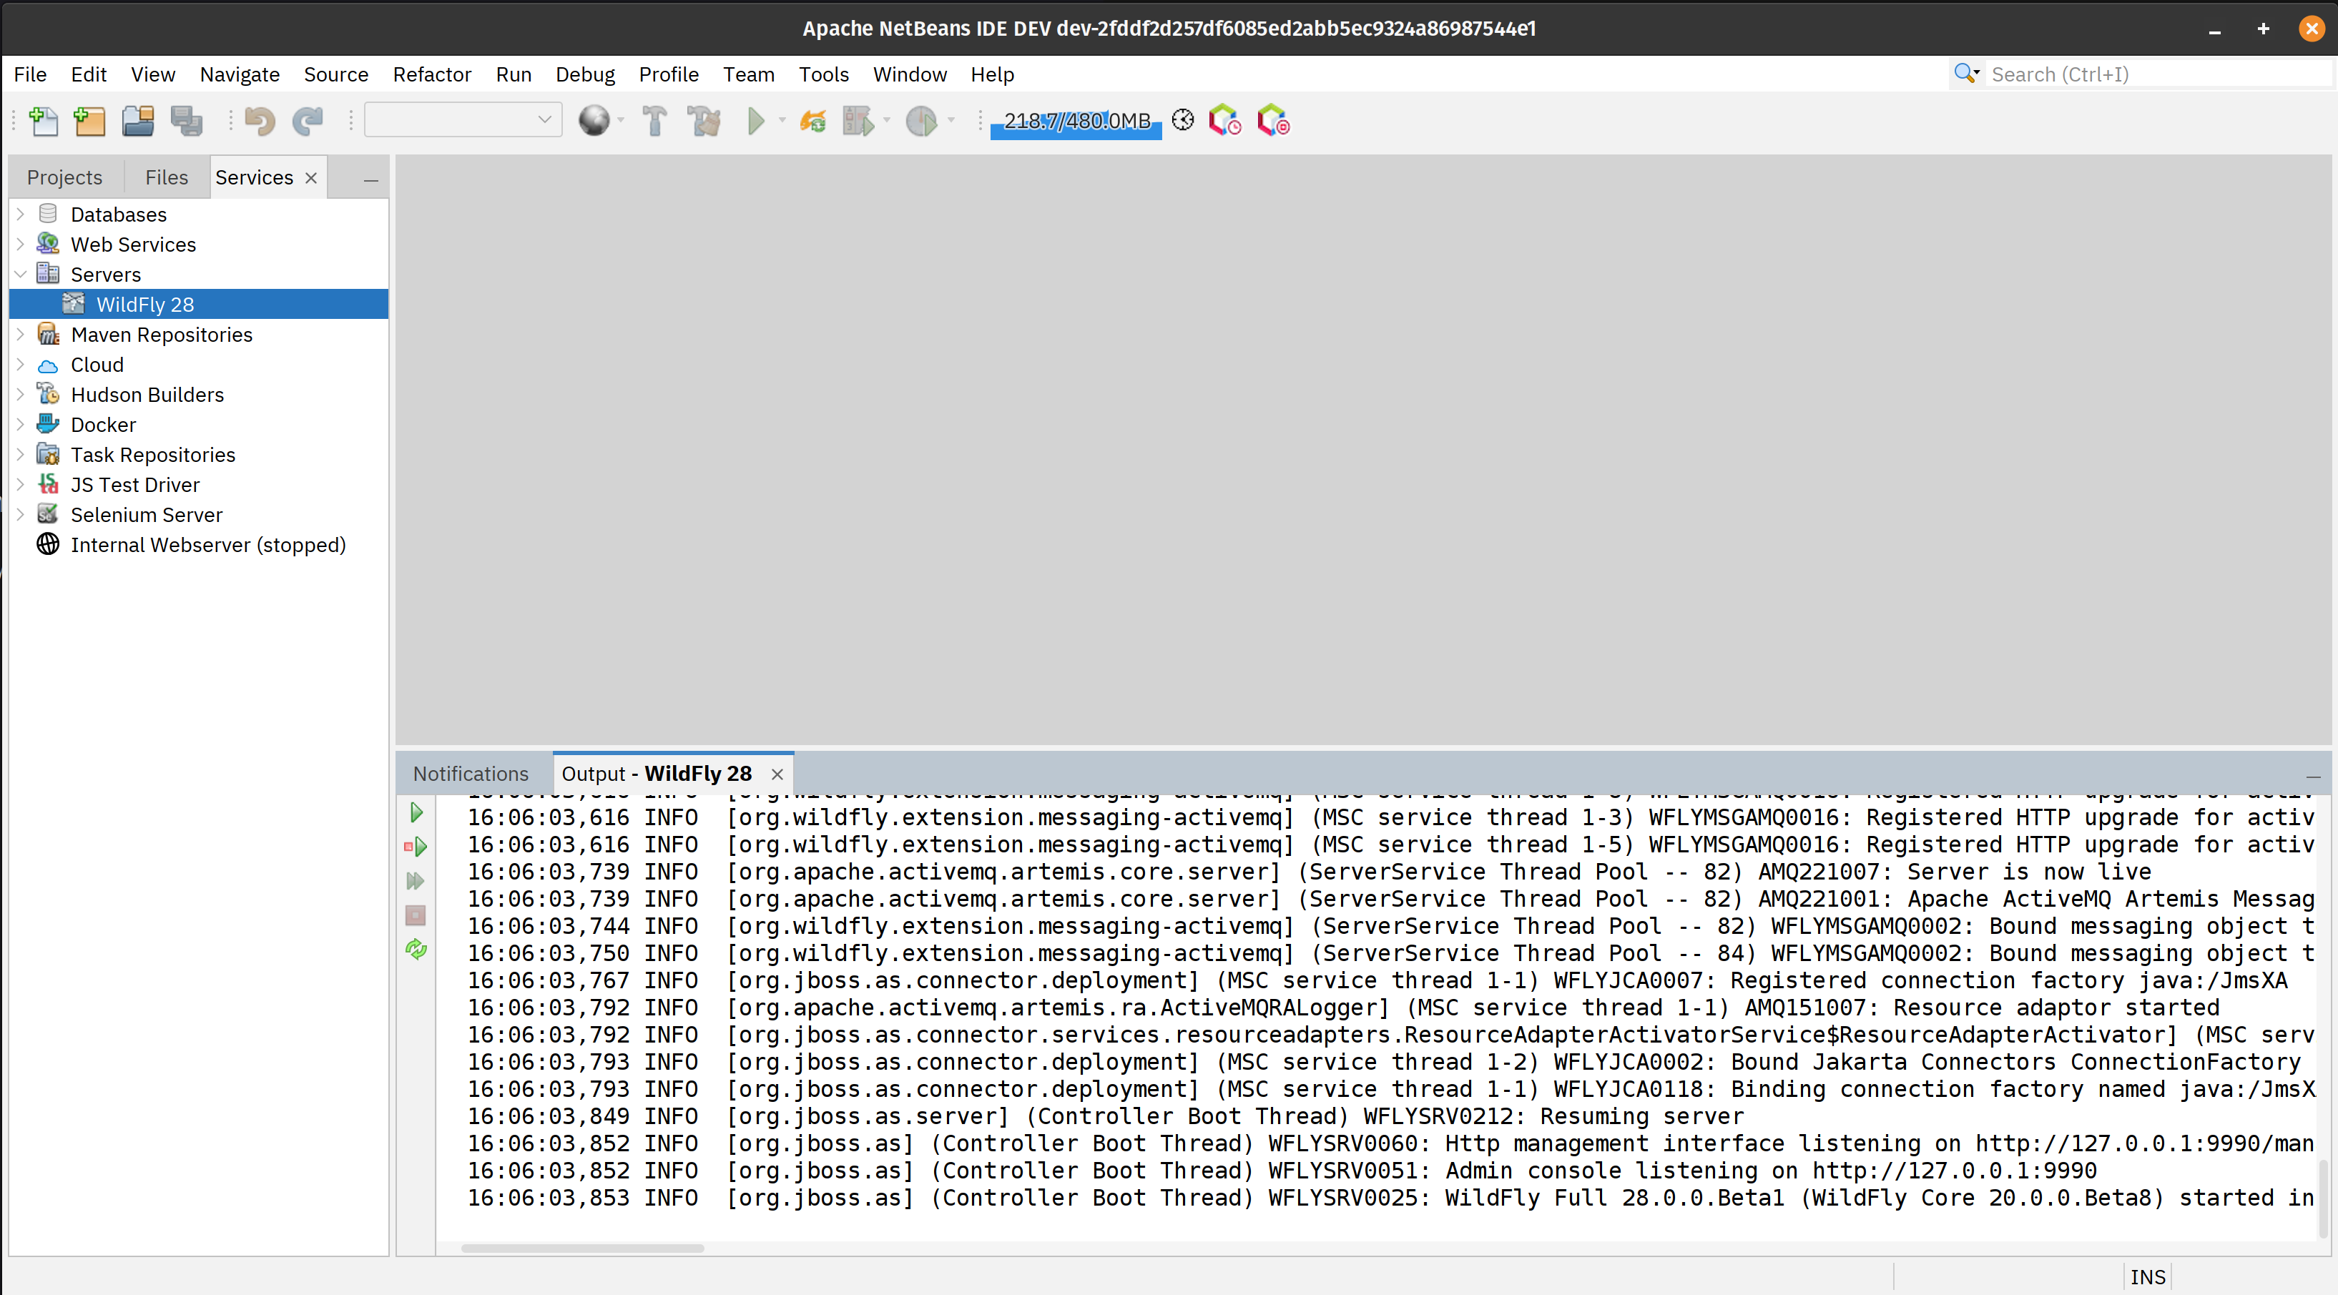
Task: Collapse the Servers tree node
Action: [x=20, y=274]
